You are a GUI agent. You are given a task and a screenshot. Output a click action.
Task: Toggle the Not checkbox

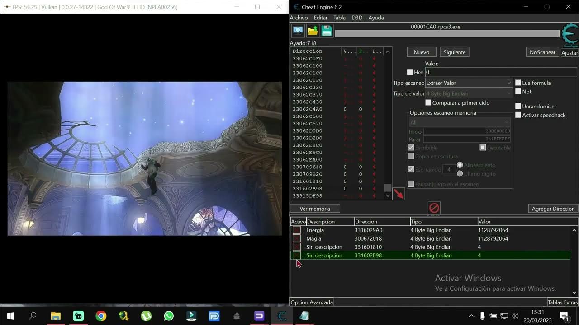point(518,92)
